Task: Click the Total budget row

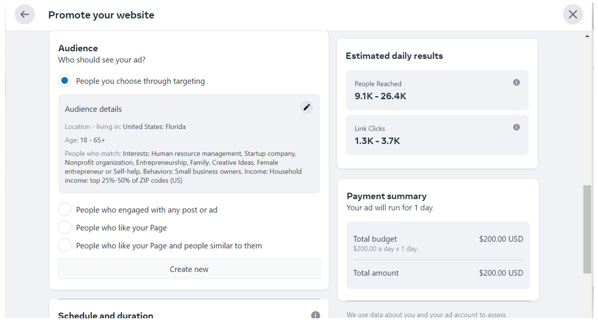Action: [437, 243]
